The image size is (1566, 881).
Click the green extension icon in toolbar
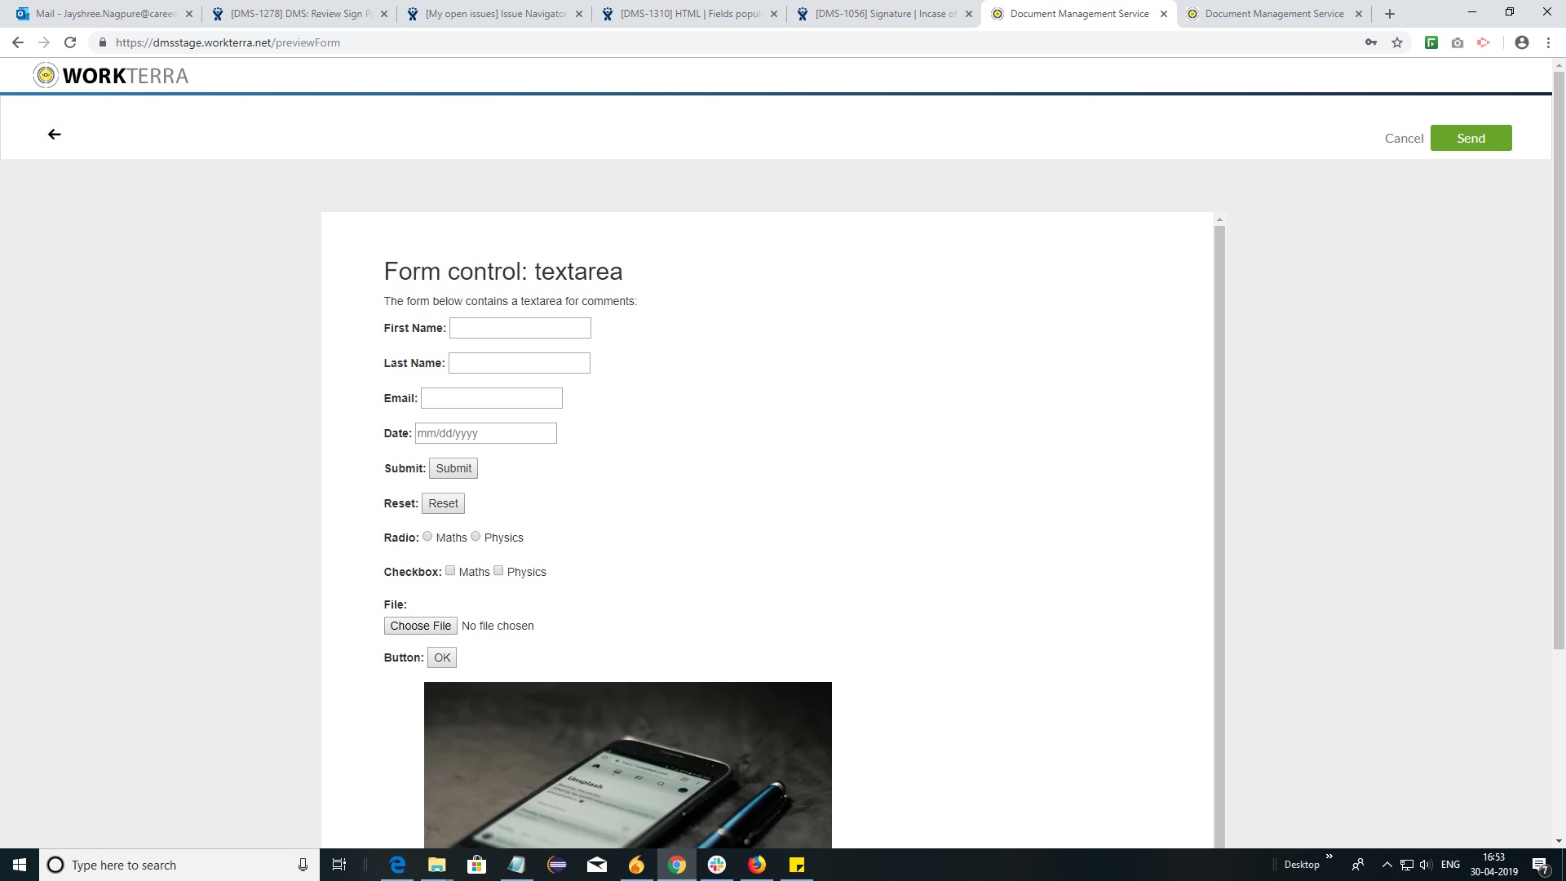(x=1431, y=42)
